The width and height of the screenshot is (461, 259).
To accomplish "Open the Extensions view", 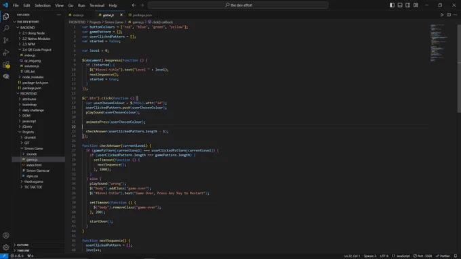I will pos(6,64).
